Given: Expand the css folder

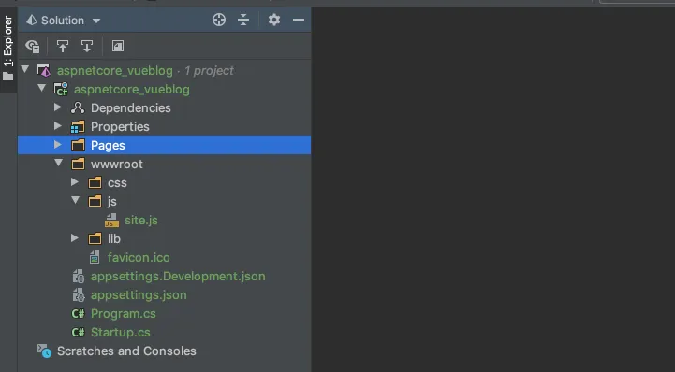Looking at the screenshot, I should (75, 182).
